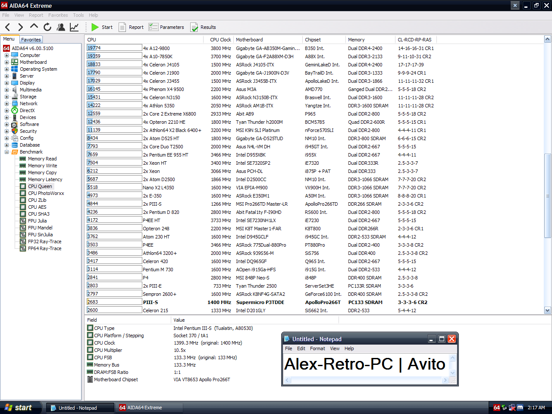The height and width of the screenshot is (414, 552).
Task: Collapse the Benchmark tree node
Action: [x=6, y=152]
